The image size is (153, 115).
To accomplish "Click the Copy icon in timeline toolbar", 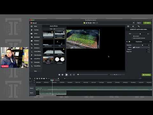I will click(x=37, y=79).
